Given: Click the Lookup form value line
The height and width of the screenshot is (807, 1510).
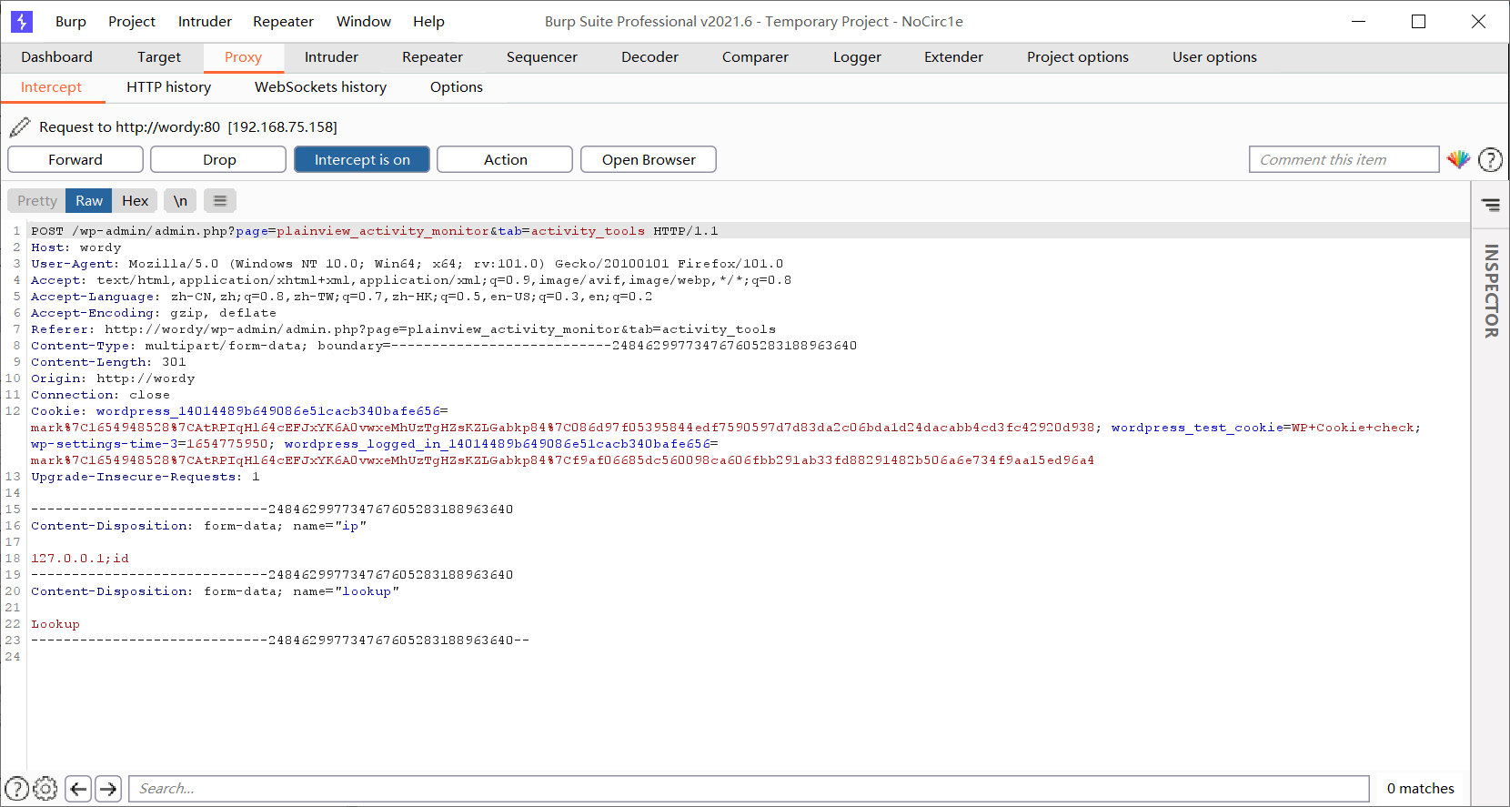Looking at the screenshot, I should pyautogui.click(x=55, y=624).
